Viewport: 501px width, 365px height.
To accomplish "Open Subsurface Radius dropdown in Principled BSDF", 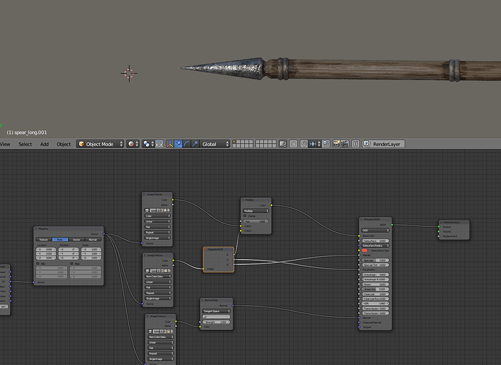I will click(376, 245).
